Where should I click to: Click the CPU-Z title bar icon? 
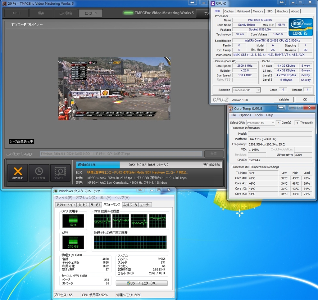point(213,3)
